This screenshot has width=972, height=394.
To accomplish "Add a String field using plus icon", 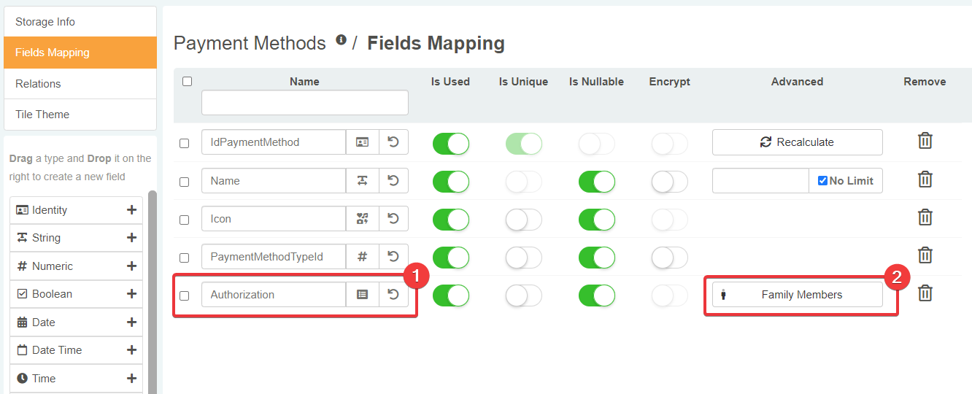I will click(131, 238).
